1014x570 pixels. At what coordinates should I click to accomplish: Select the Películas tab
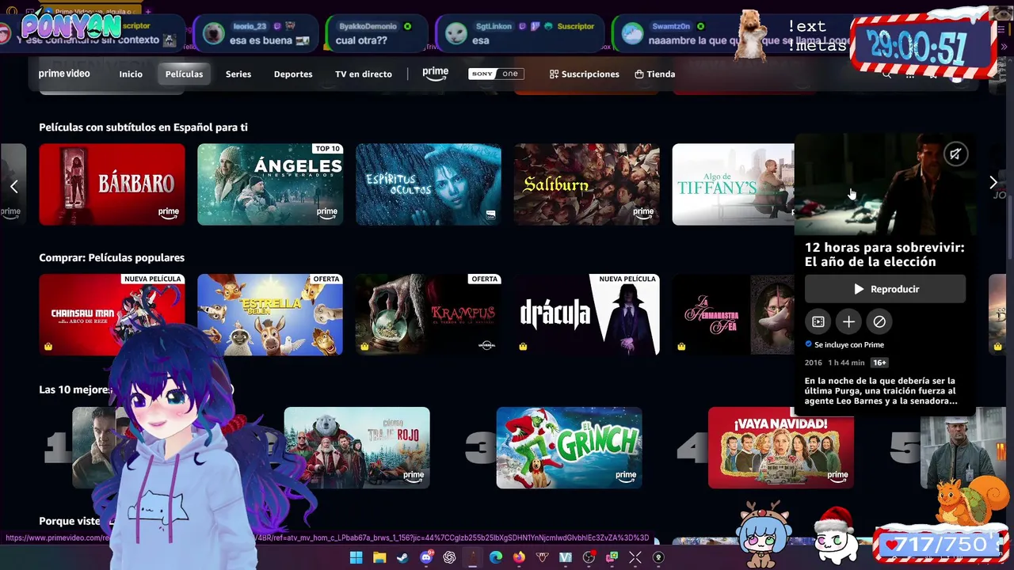click(184, 74)
